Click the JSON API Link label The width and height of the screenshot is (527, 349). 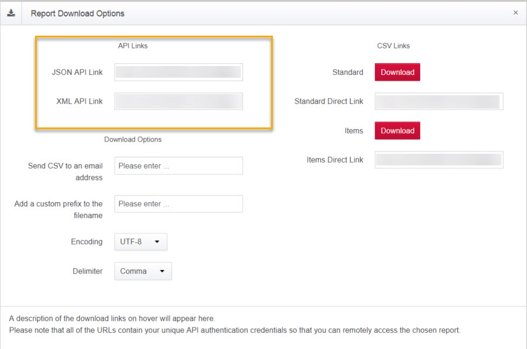click(x=77, y=72)
